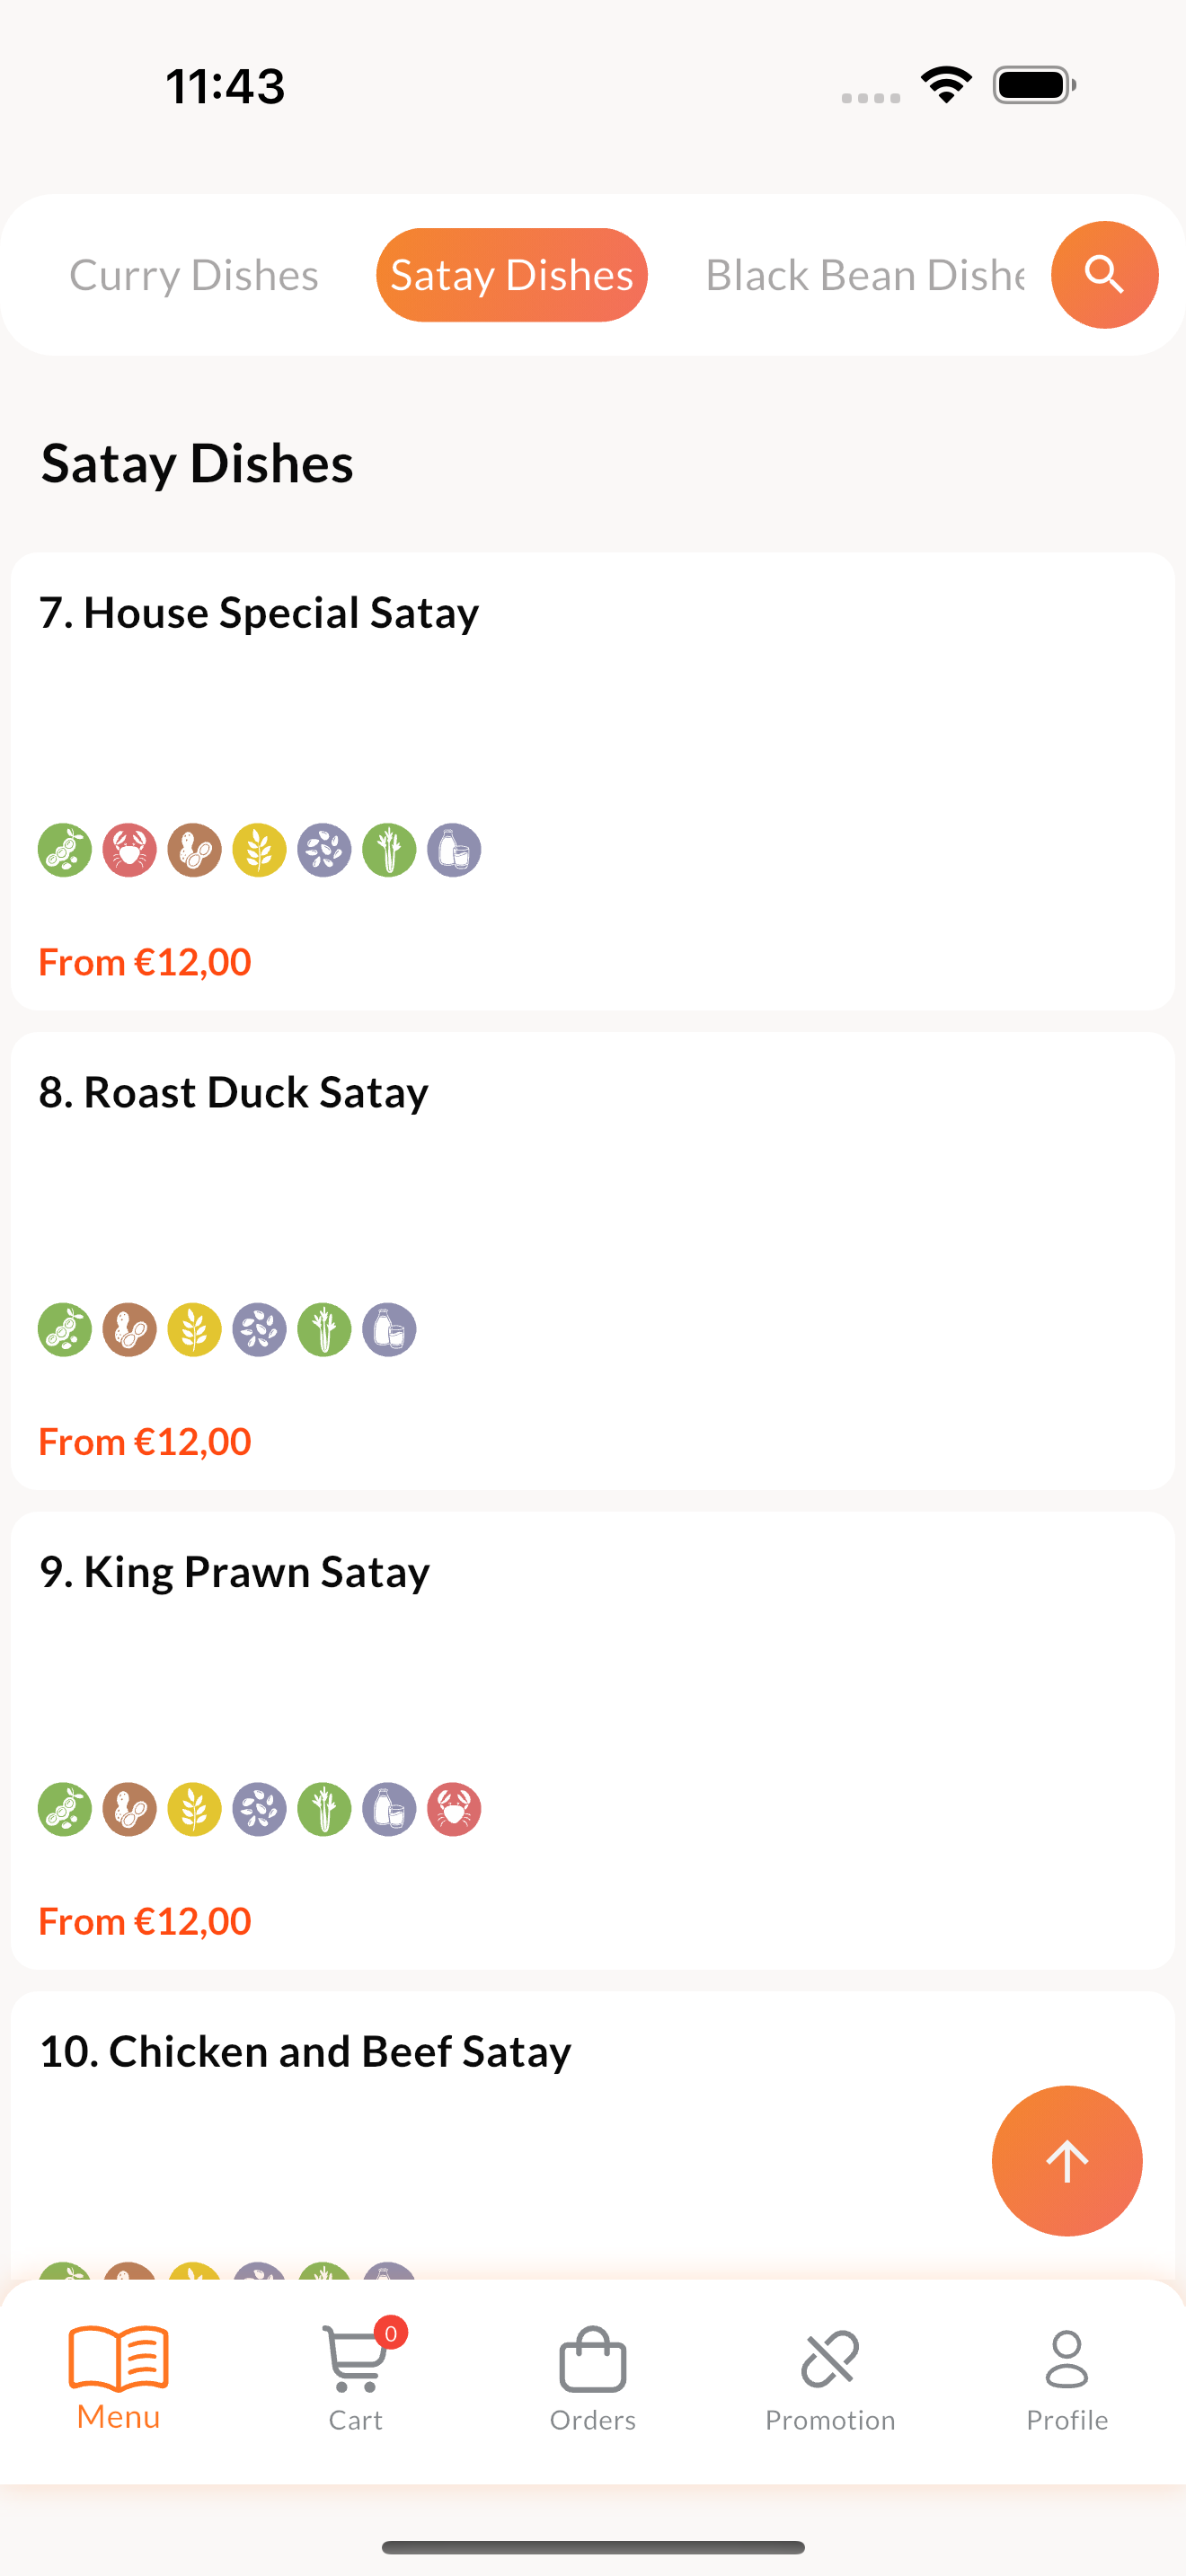
Task: Open 10. Chicken and Beef Satay item
Action: [x=593, y=2135]
